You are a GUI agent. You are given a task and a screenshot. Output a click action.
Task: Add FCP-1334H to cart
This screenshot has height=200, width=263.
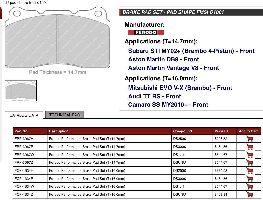[249, 171]
